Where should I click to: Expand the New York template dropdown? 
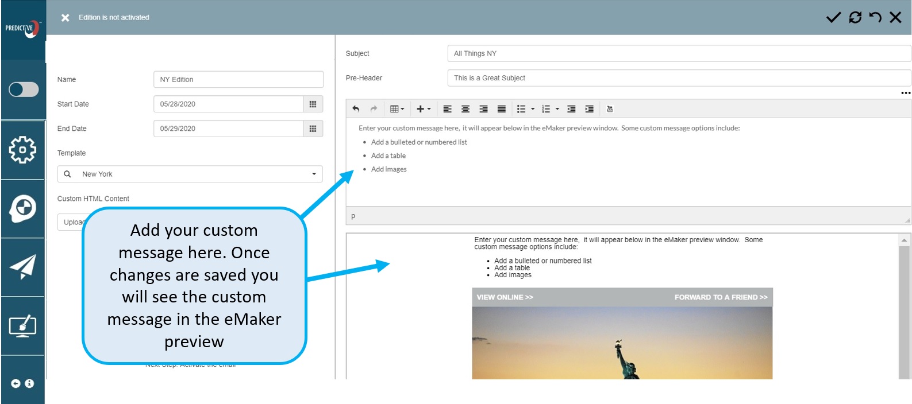click(x=314, y=174)
